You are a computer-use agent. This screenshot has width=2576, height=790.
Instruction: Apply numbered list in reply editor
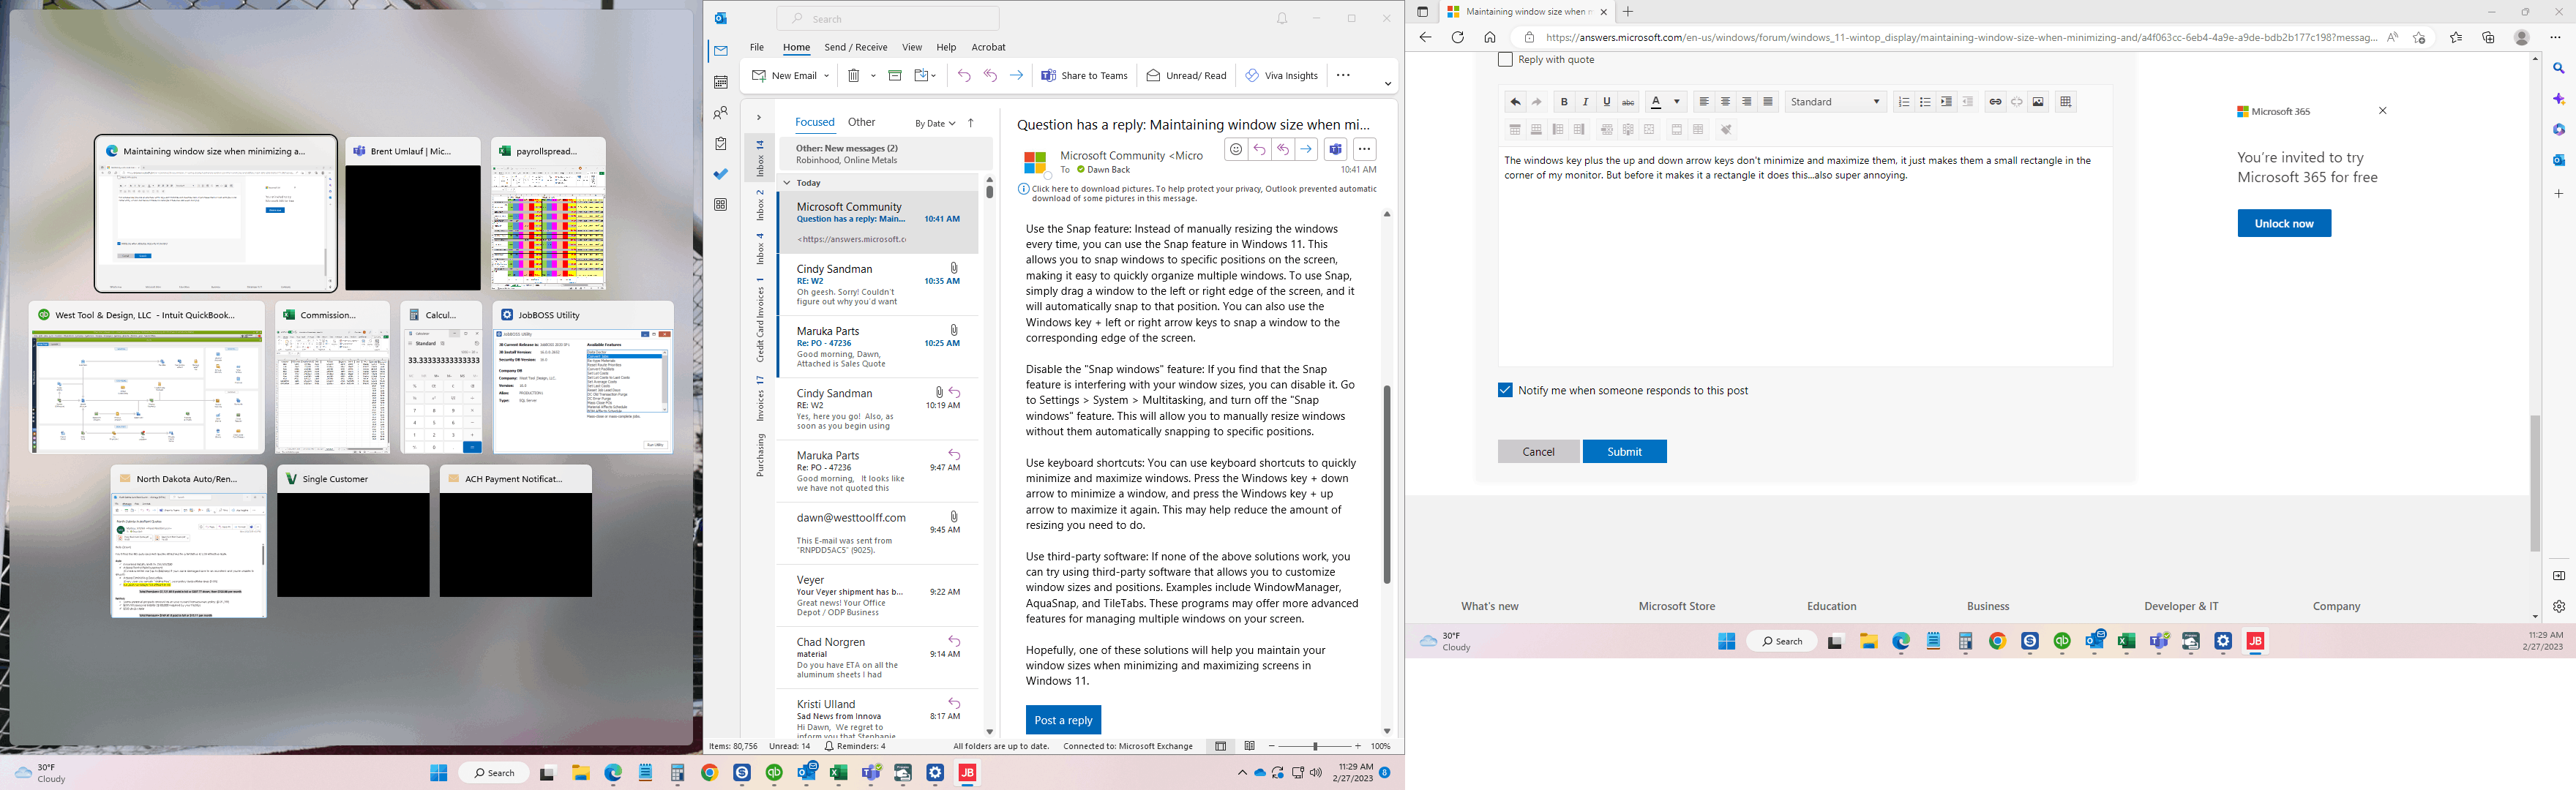coord(1904,102)
